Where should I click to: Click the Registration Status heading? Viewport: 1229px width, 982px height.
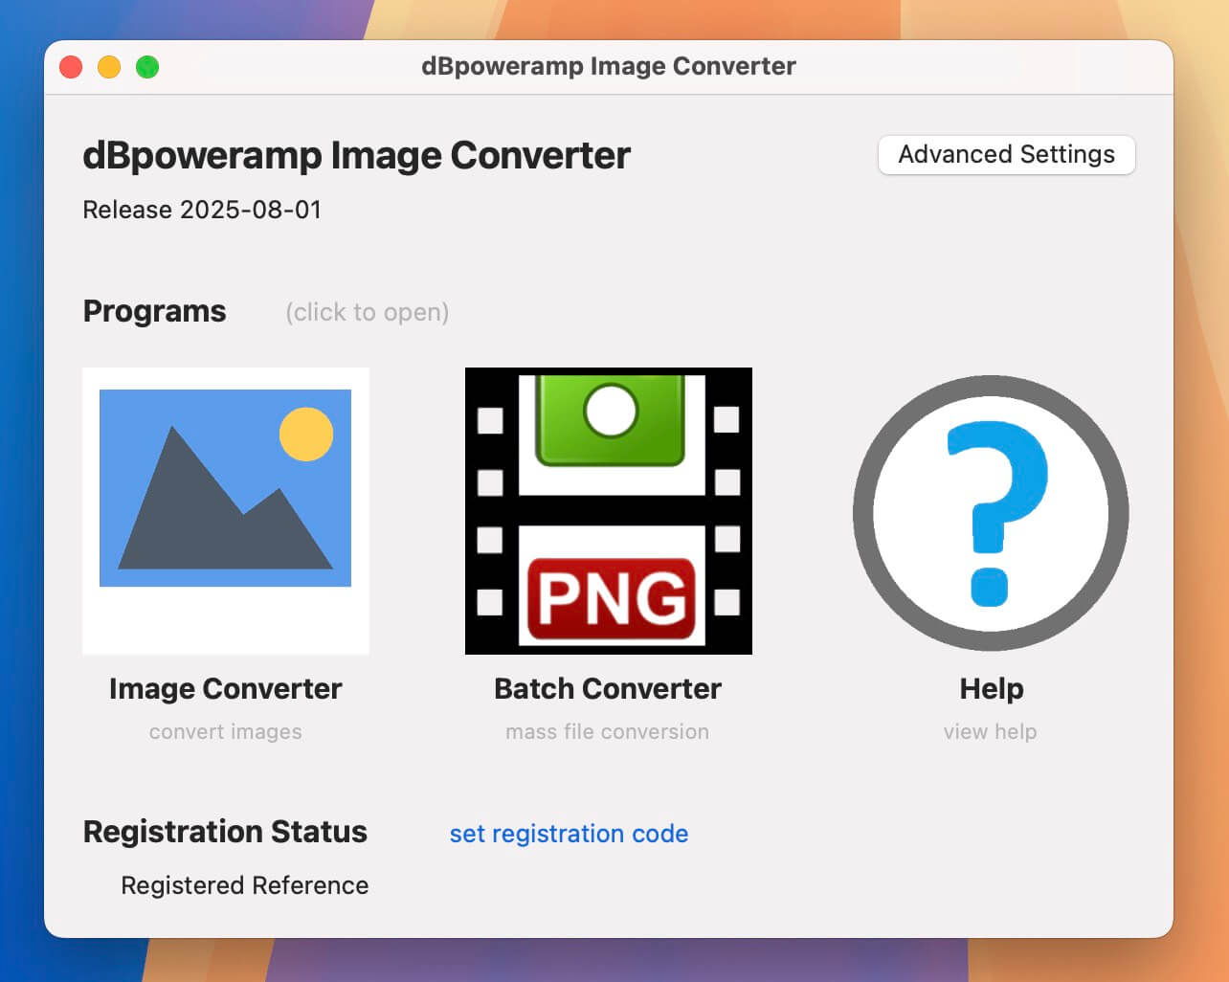click(225, 832)
